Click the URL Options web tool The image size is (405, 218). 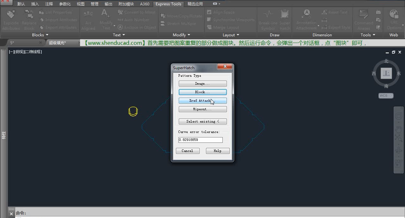click(394, 20)
